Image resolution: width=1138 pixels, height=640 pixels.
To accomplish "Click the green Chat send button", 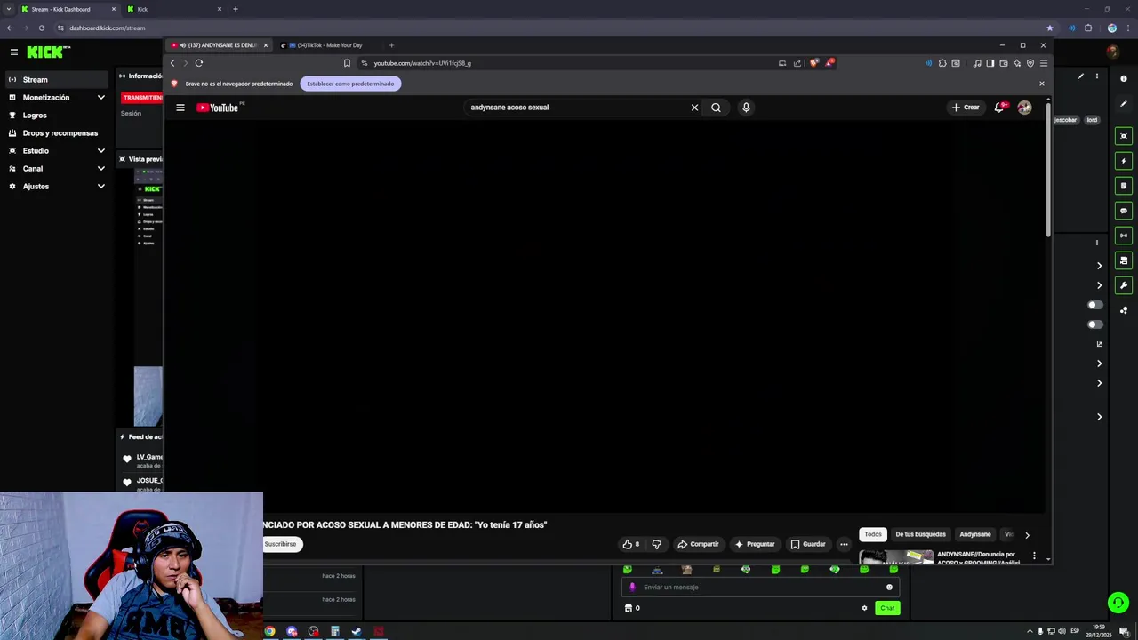I will 887,608.
